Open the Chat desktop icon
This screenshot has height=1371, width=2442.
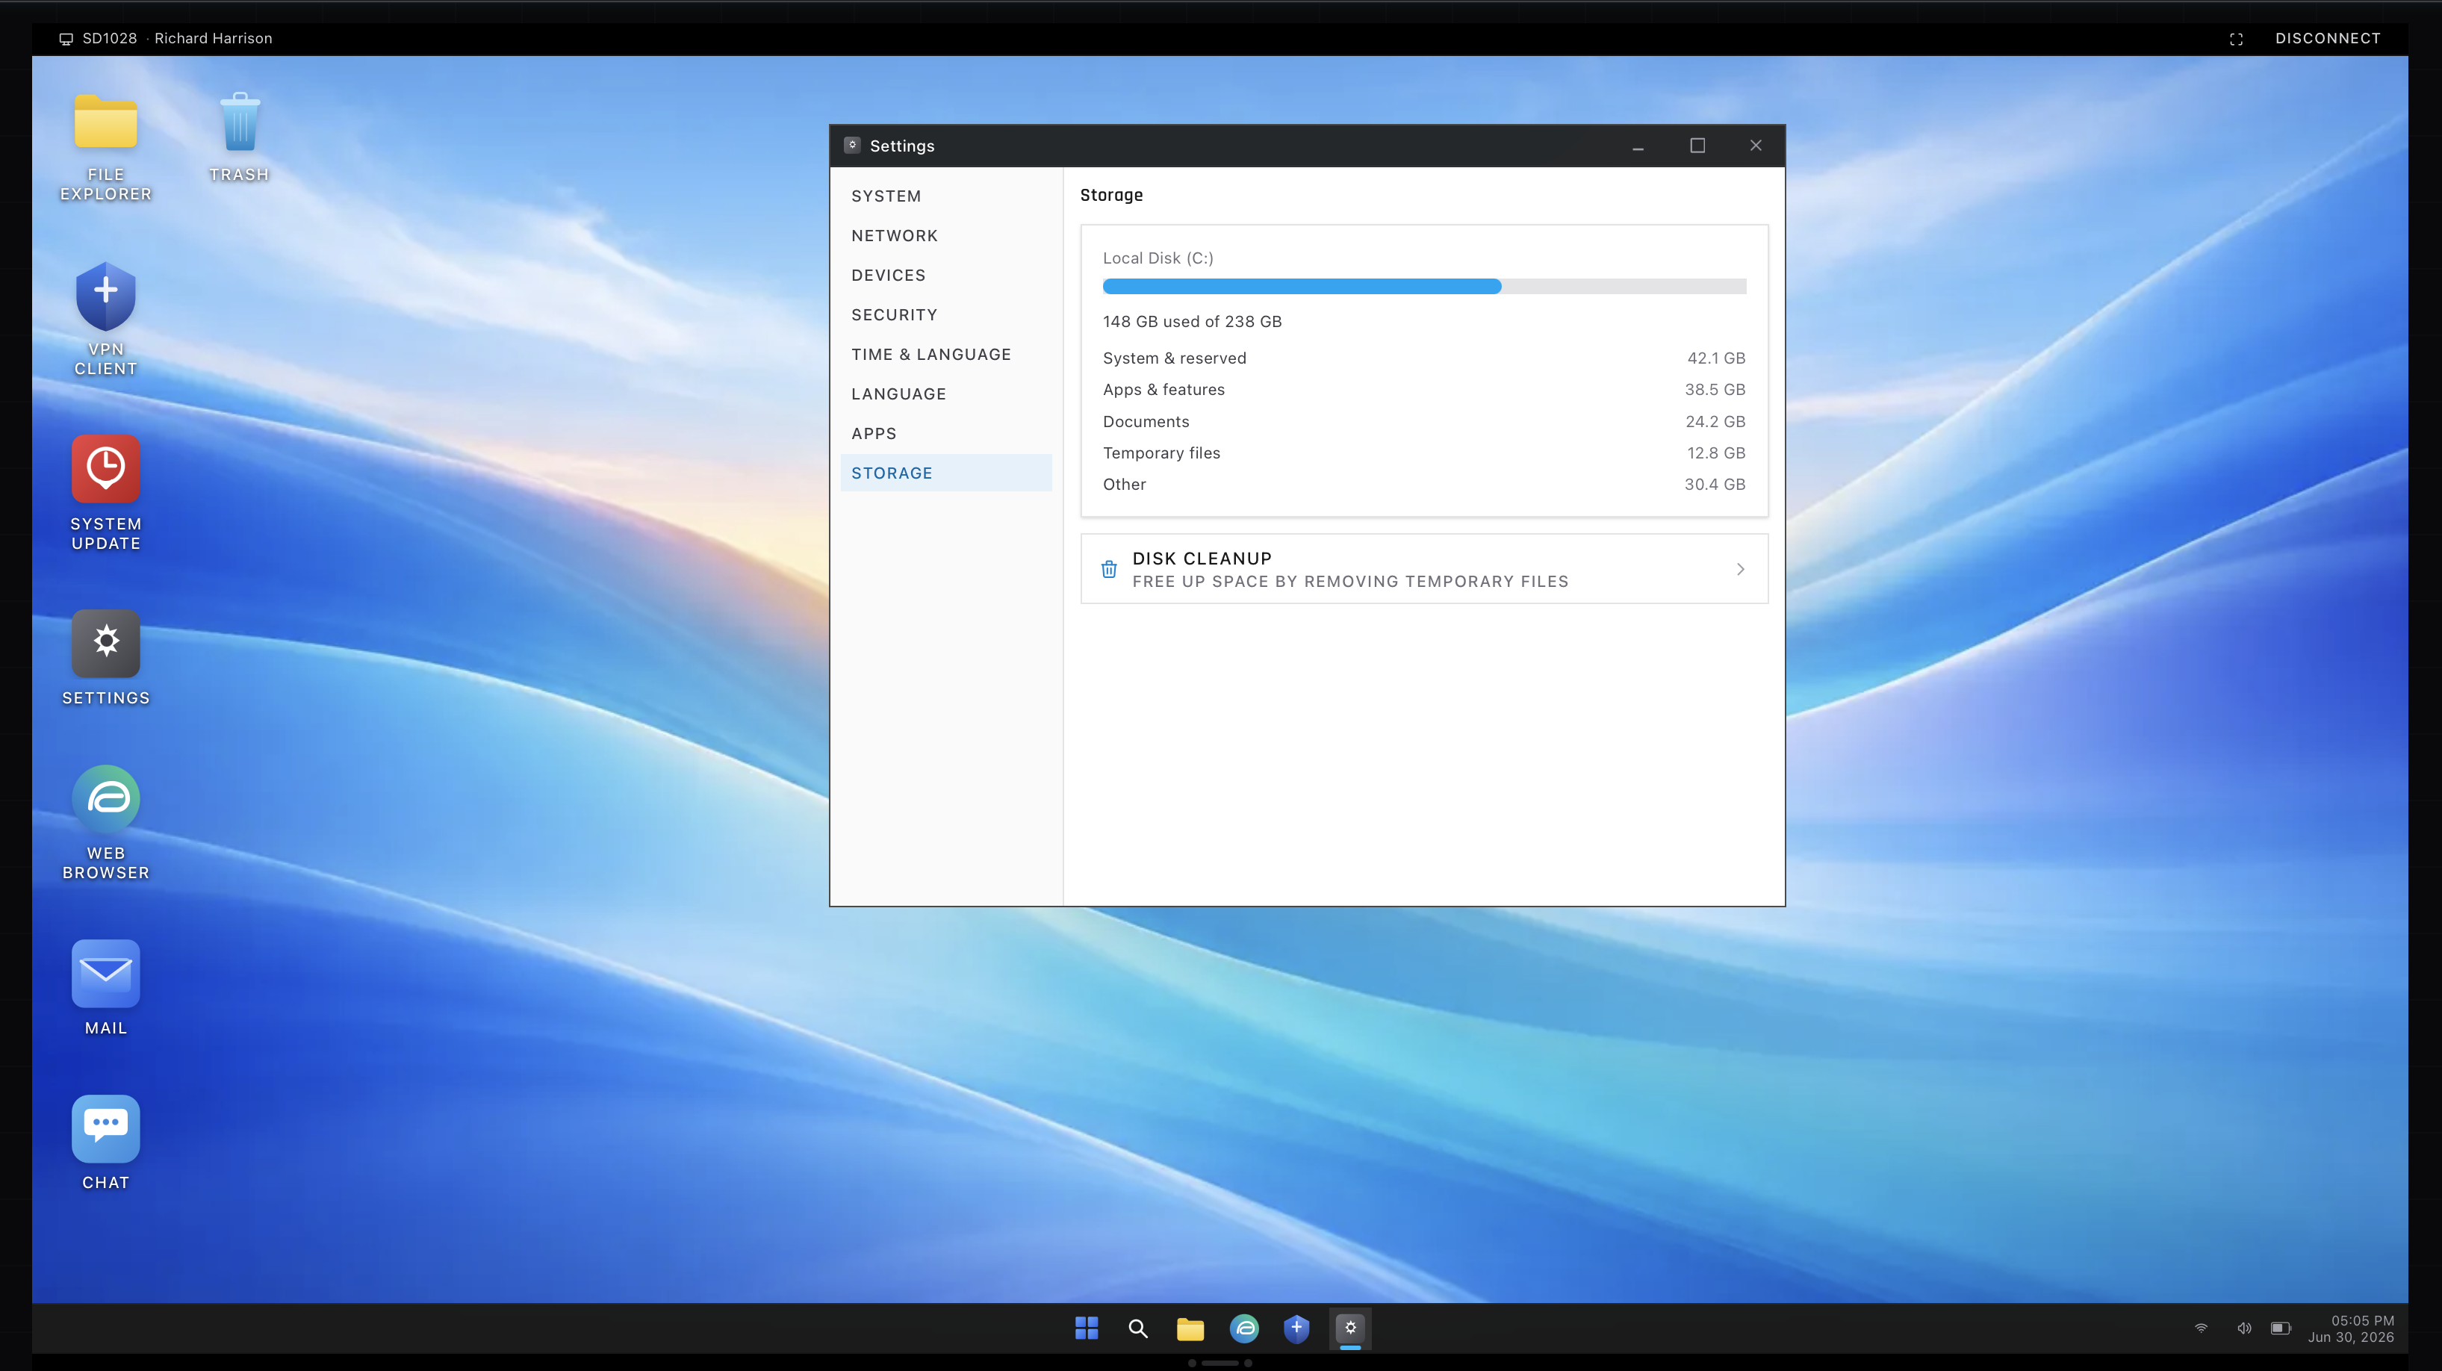tap(105, 1143)
